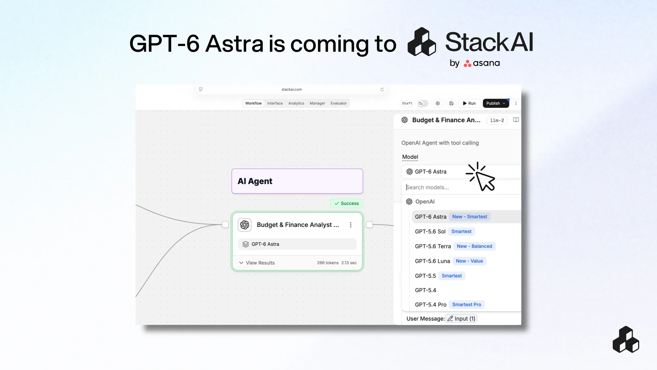The height and width of the screenshot is (370, 657).
Task: Select the GPT-5.5 model
Action: click(466, 276)
